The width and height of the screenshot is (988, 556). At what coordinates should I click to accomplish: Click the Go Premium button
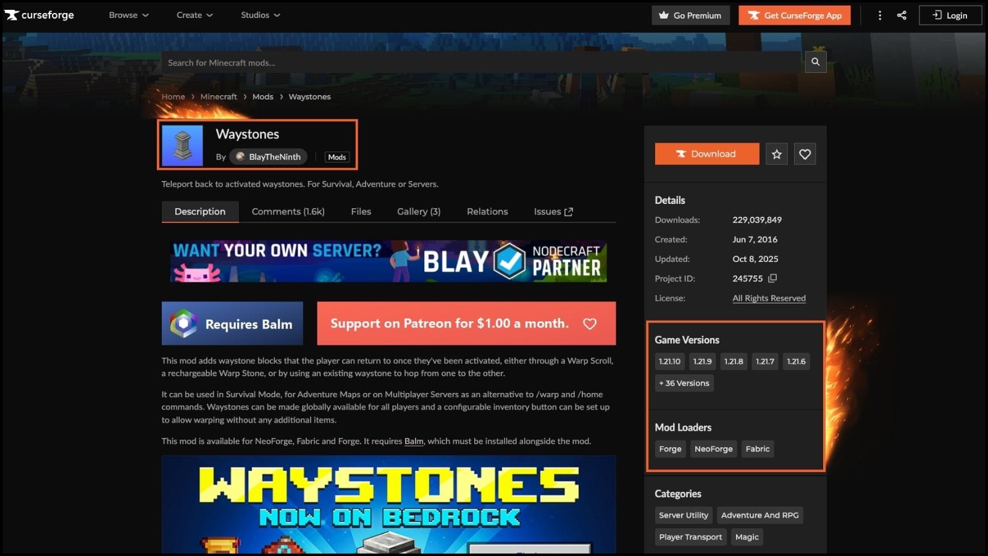pos(690,15)
